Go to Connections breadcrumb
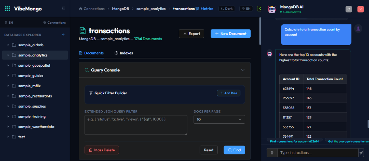 pyautogui.click(x=92, y=9)
